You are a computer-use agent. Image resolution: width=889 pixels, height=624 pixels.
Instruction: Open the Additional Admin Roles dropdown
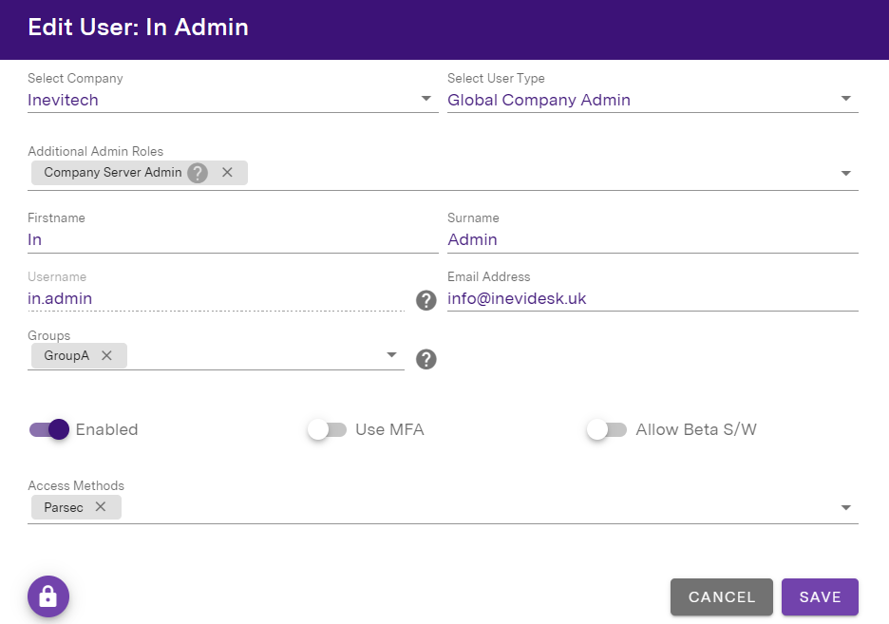[846, 172]
